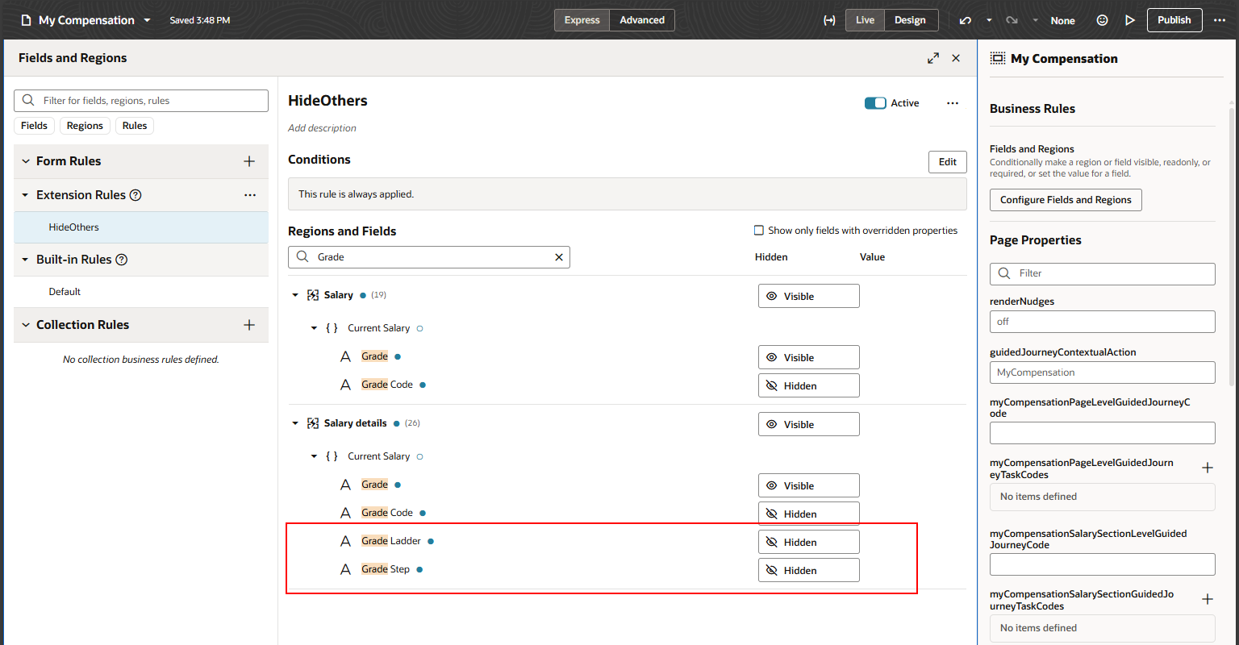The image size is (1239, 645).
Task: Toggle the Active switch for HideOthers
Action: [x=875, y=103]
